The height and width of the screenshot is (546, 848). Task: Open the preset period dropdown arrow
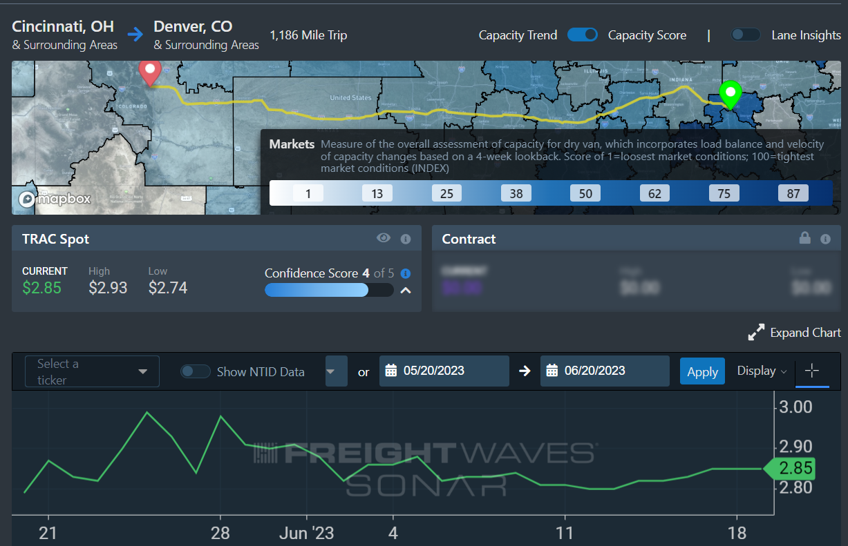tap(336, 371)
